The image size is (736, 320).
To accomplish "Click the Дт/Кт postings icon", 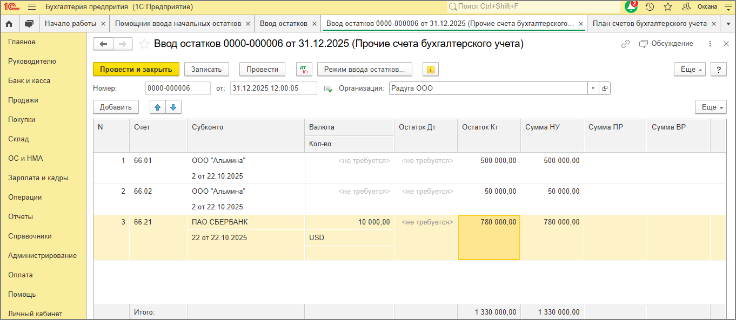I will pos(304,69).
